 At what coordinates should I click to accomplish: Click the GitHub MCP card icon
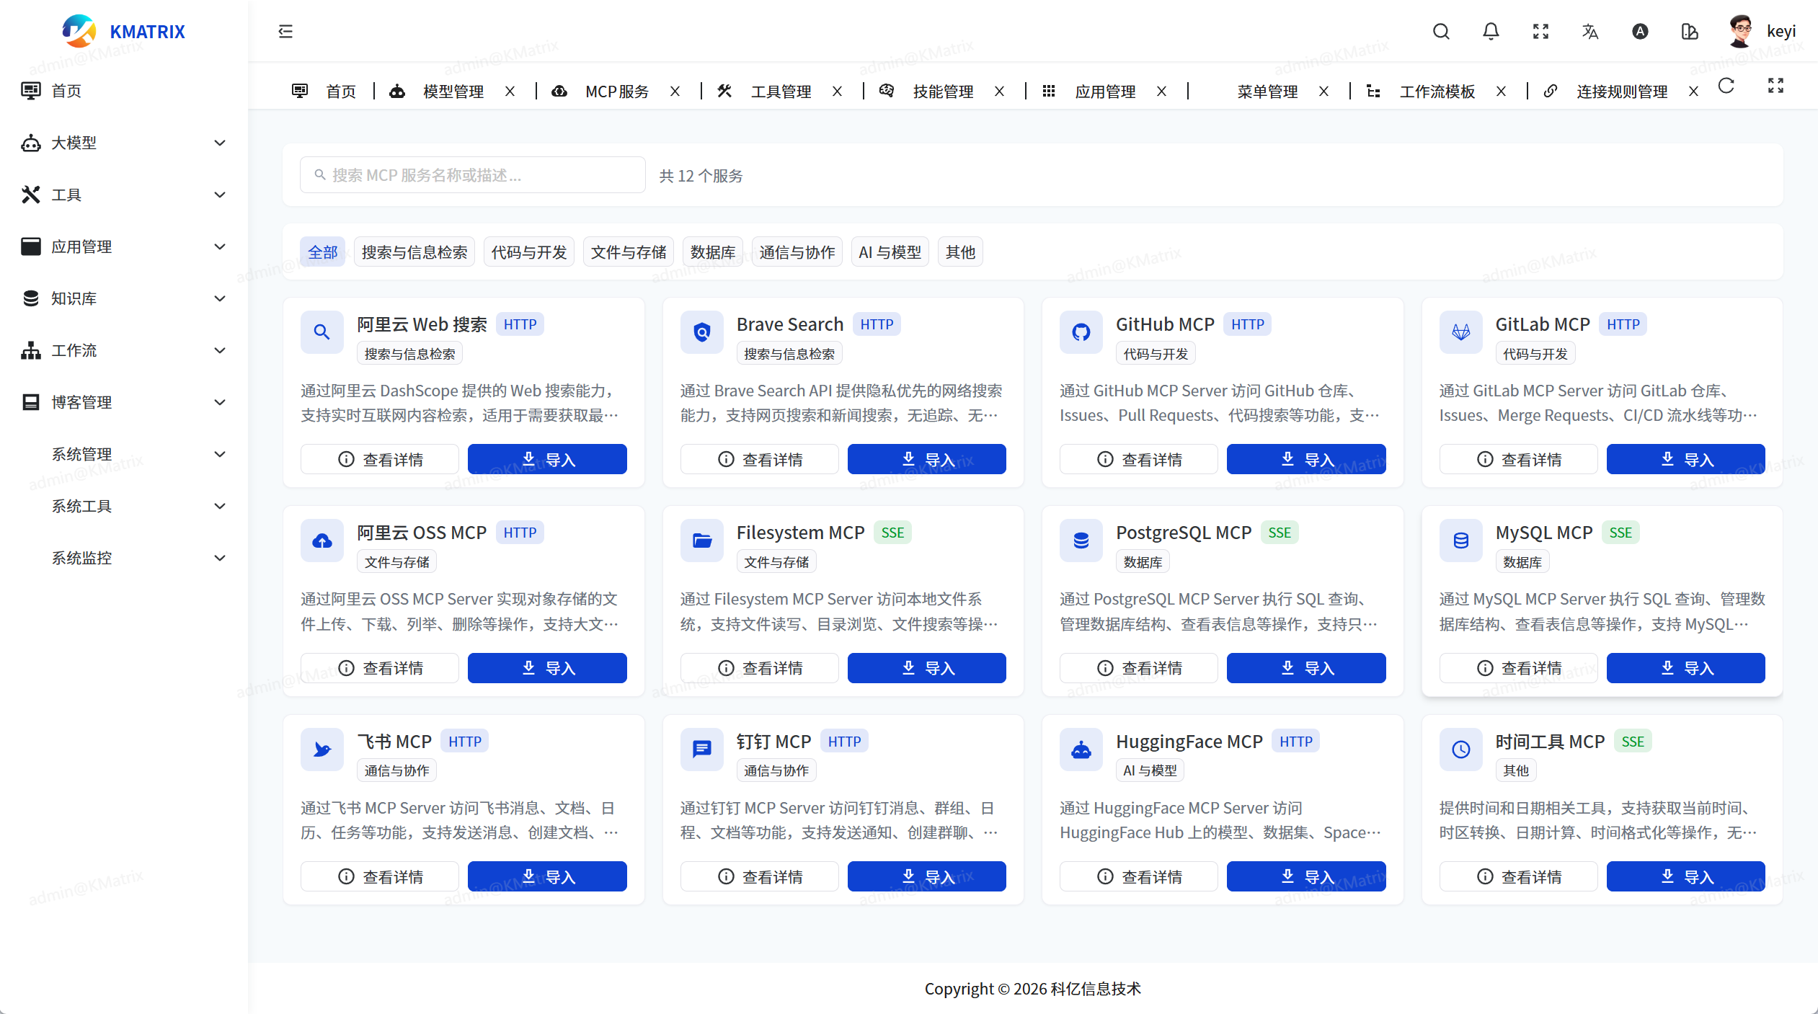(x=1081, y=332)
